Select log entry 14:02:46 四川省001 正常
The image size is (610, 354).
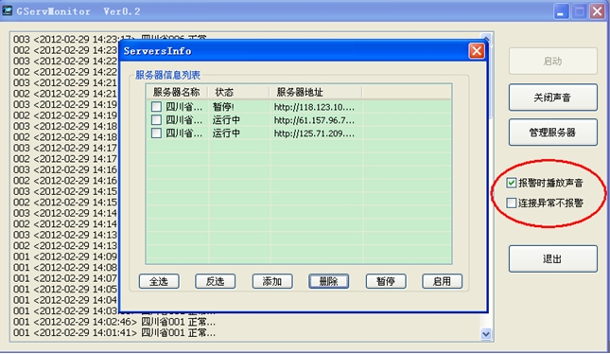[x=114, y=322]
